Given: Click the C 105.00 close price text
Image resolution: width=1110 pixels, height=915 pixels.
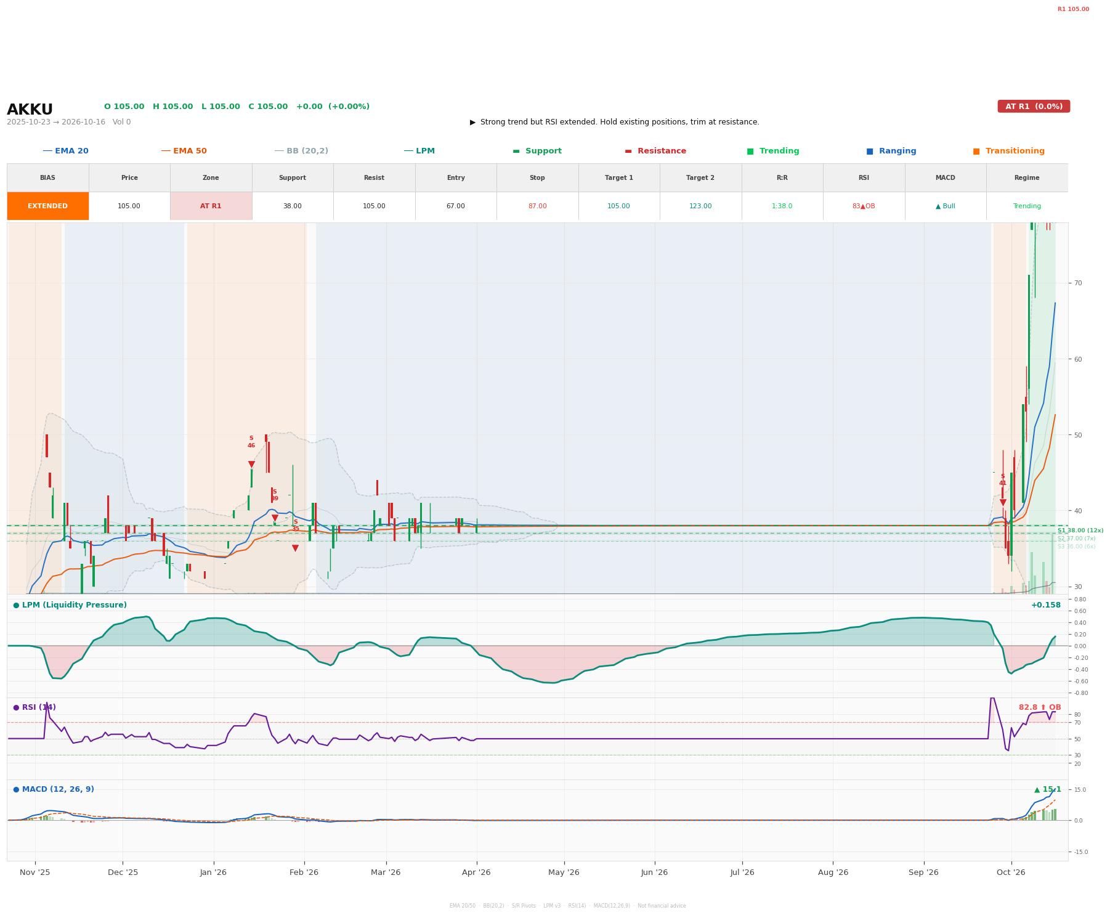Looking at the screenshot, I should coord(268,107).
